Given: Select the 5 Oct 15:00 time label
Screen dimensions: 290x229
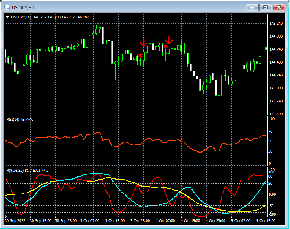Looking at the screenshot, I should (x=266, y=221).
